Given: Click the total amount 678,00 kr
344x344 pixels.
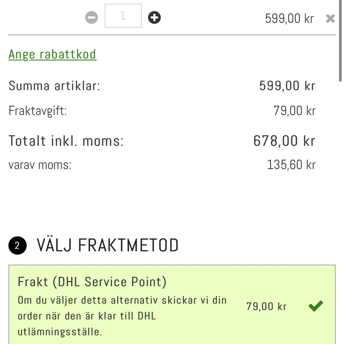Looking at the screenshot, I should pos(284,141).
